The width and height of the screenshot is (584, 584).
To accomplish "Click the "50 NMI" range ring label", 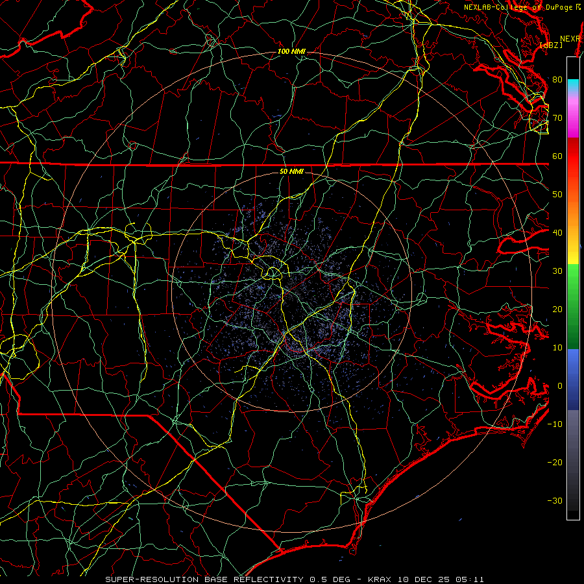I will pos(291,172).
